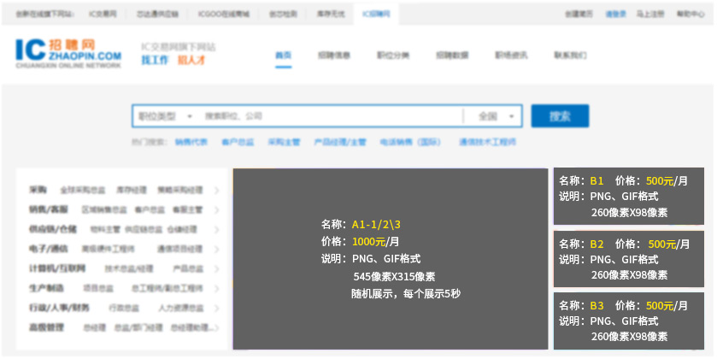Expand the 电子/通信 category arrow
This screenshot has width=717, height=359.
pos(216,250)
